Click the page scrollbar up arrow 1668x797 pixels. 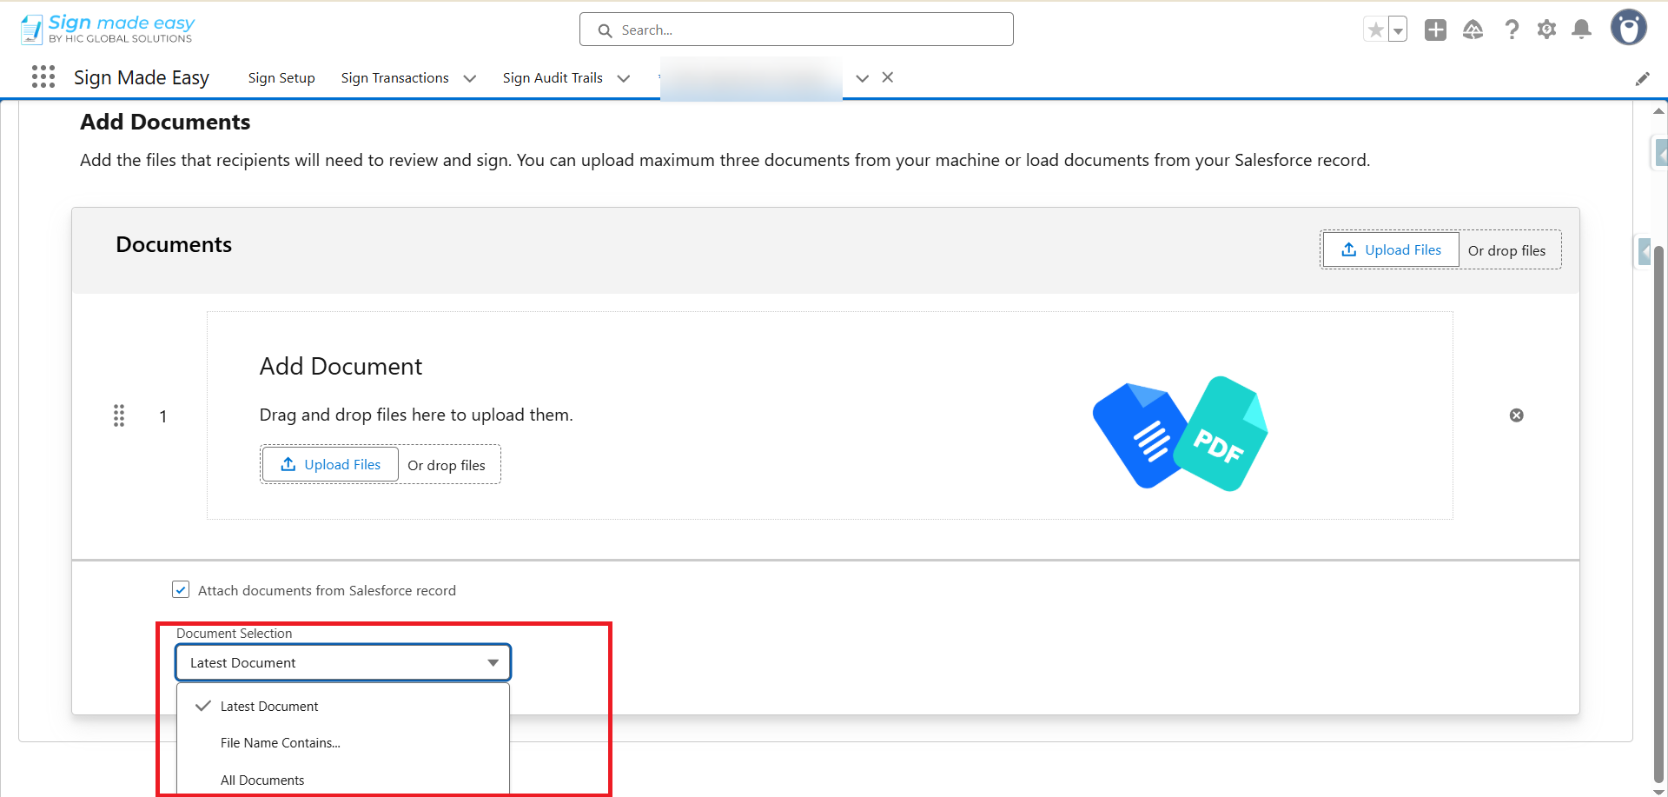point(1658,110)
